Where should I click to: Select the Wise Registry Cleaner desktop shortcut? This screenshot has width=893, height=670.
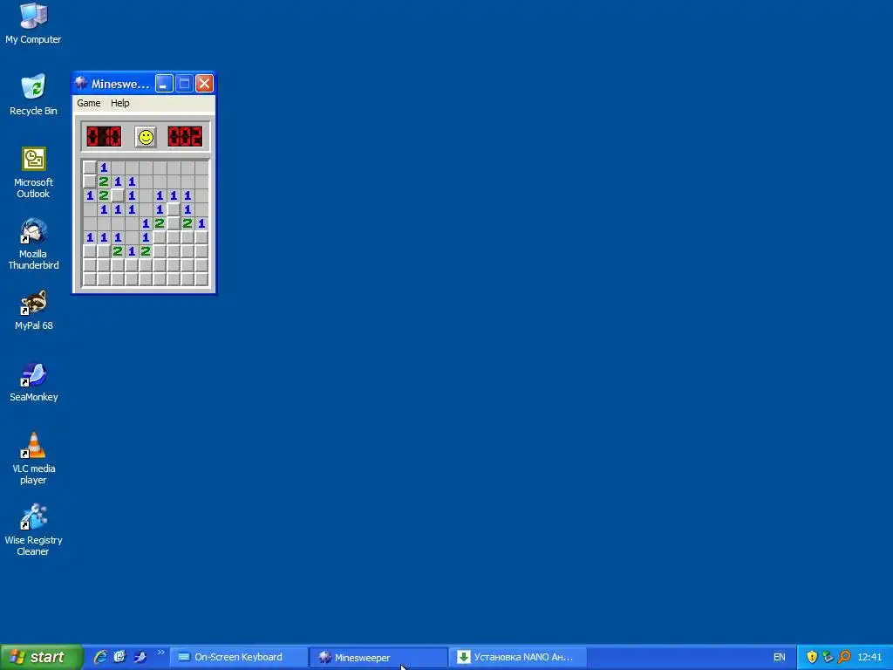click(33, 530)
